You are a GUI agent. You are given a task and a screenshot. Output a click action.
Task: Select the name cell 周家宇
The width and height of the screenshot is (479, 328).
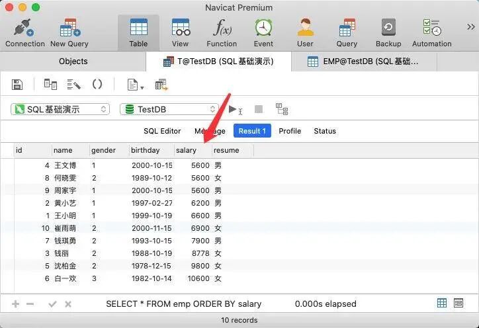pos(65,190)
